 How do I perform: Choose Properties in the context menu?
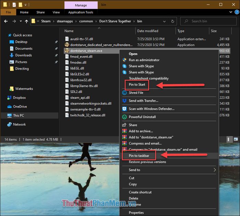tap(136, 213)
